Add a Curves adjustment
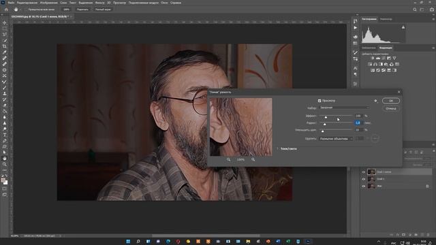The width and height of the screenshot is (436, 245). (384, 58)
